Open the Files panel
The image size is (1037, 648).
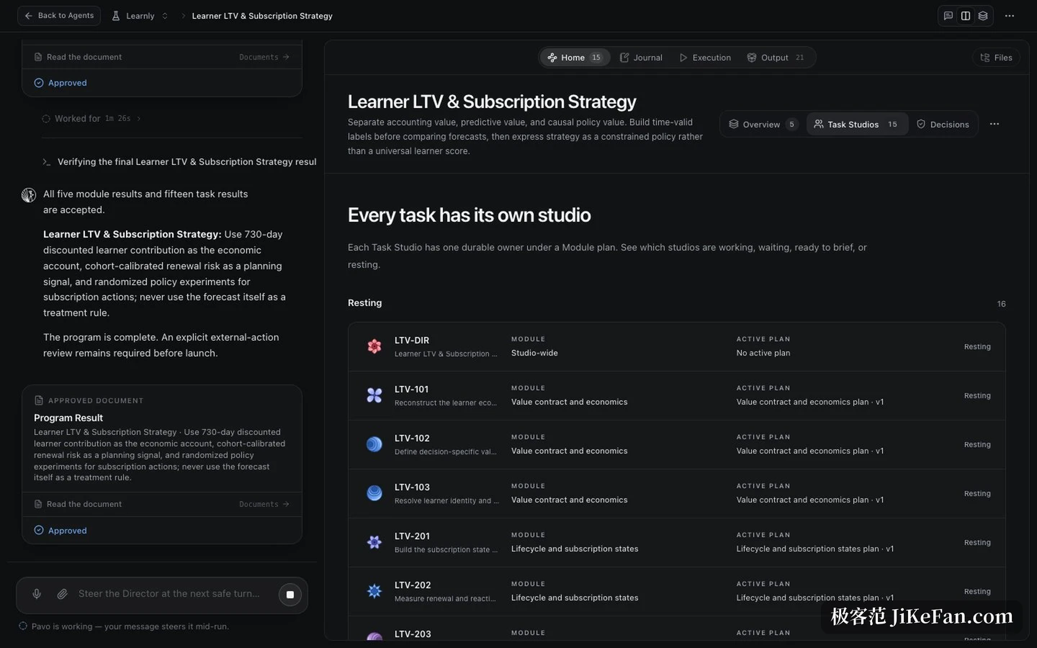click(996, 58)
